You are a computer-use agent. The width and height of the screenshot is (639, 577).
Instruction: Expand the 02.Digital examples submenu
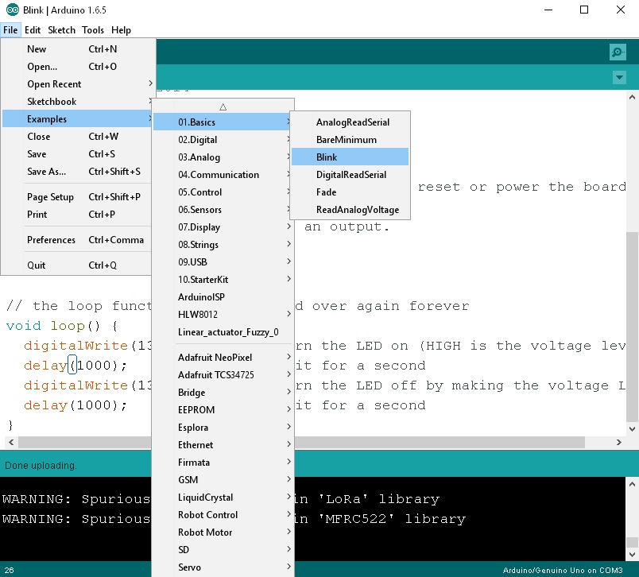click(x=223, y=140)
